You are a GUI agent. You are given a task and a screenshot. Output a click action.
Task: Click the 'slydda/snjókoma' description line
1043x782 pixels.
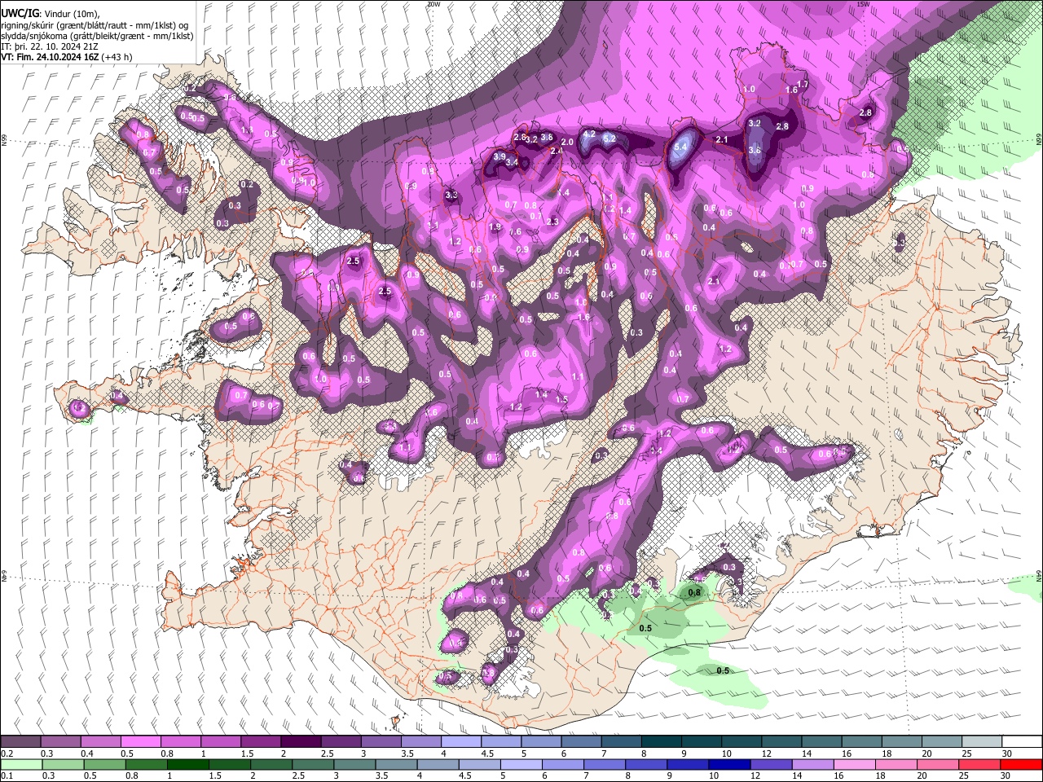point(97,36)
